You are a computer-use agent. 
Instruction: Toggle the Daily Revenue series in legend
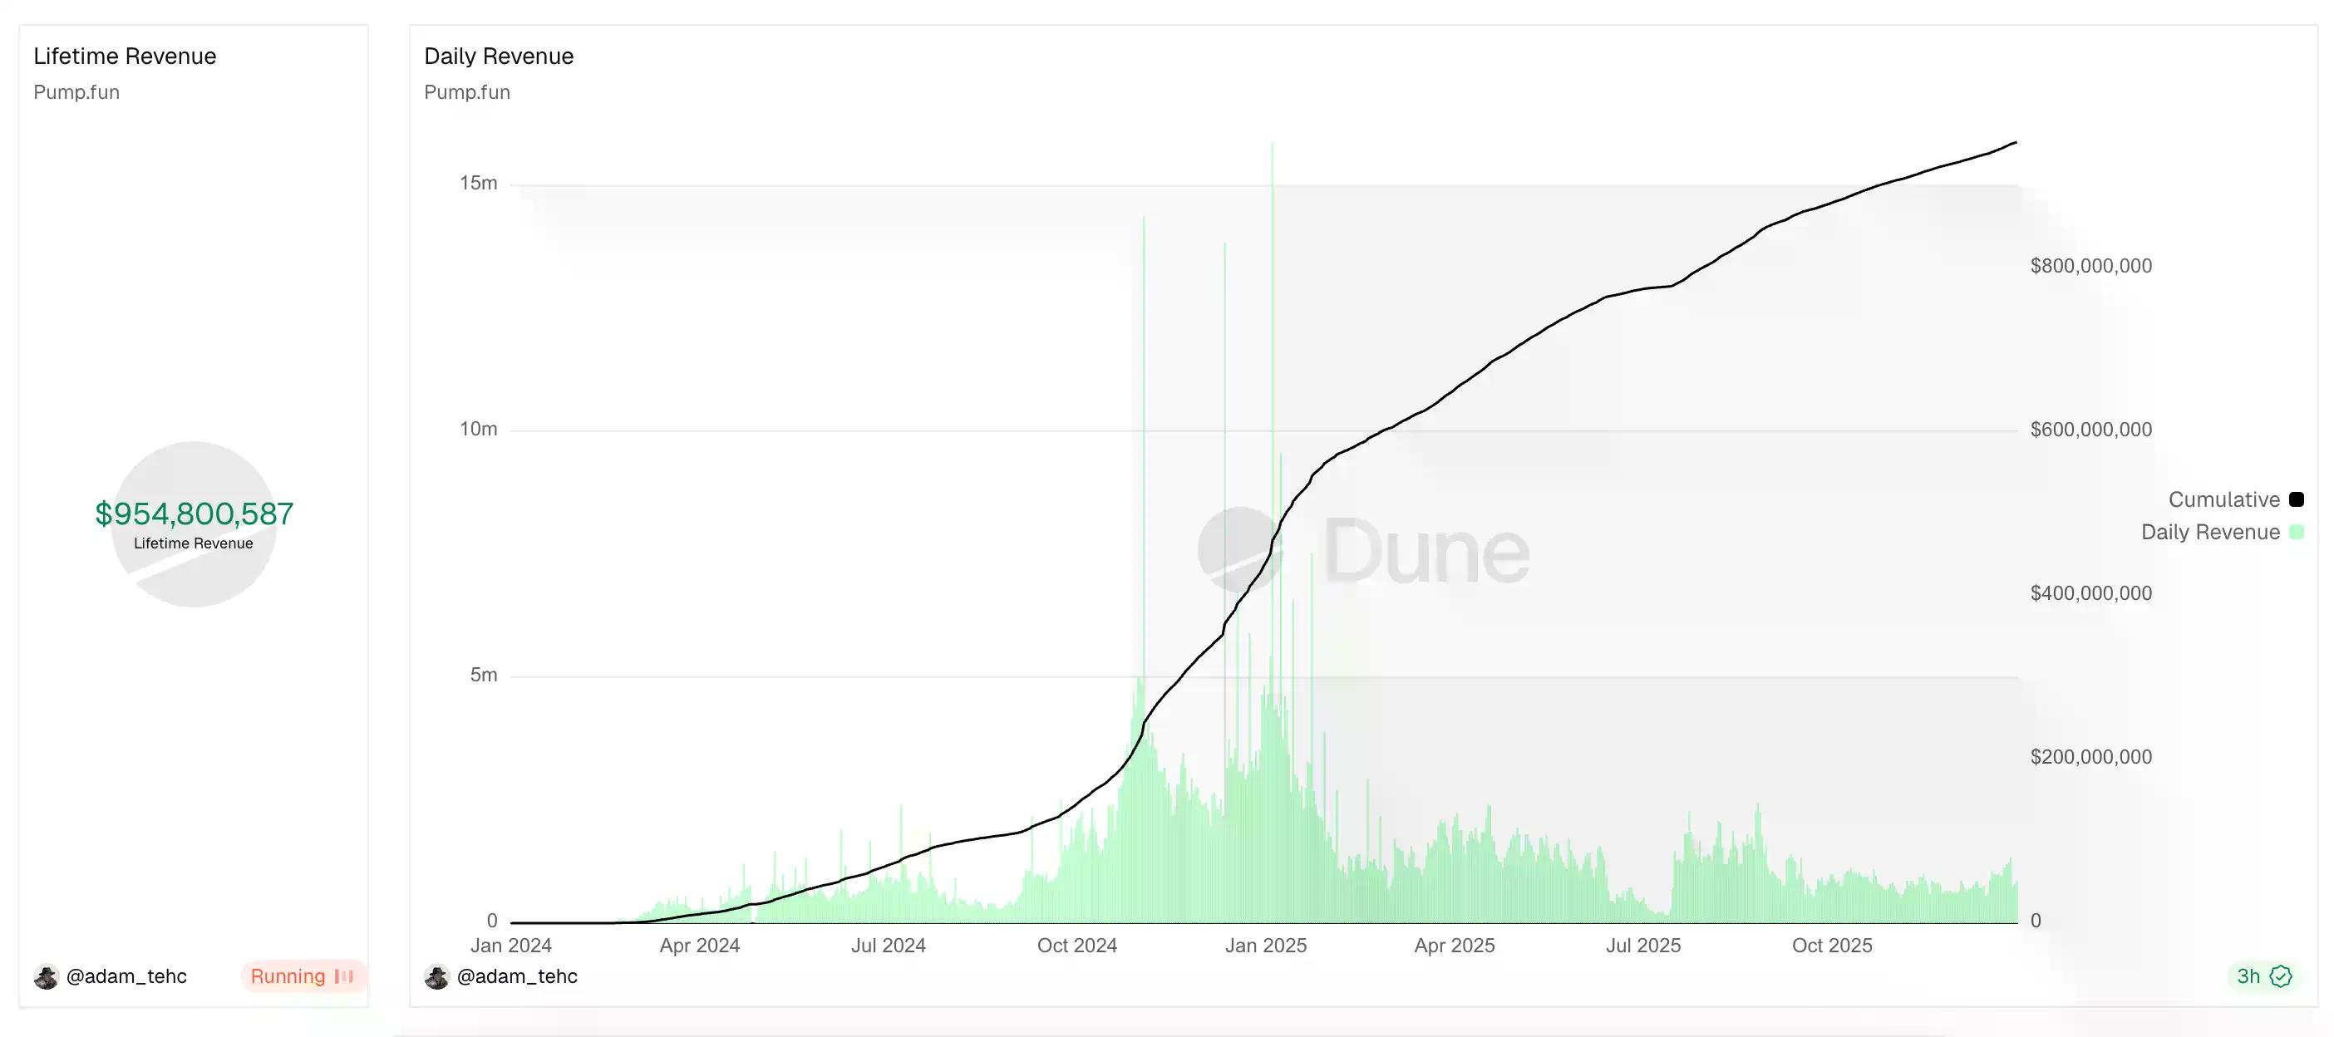pos(2210,533)
